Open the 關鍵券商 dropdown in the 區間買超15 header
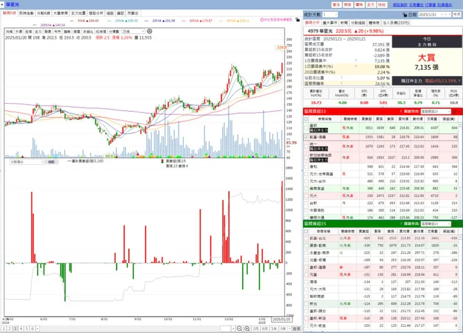 coord(435,111)
